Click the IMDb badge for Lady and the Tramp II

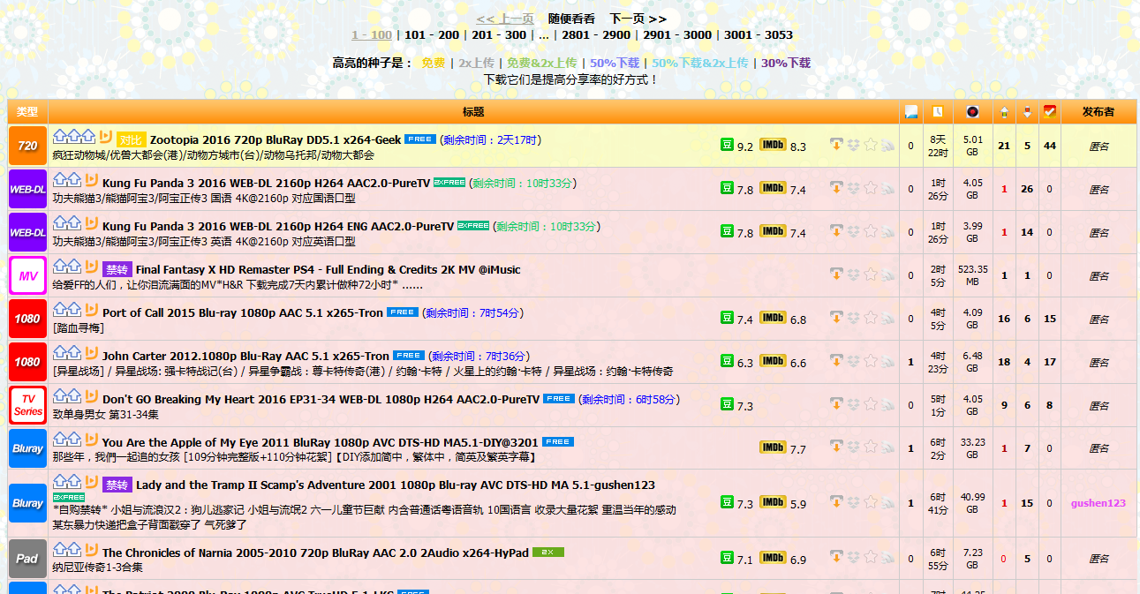(773, 502)
